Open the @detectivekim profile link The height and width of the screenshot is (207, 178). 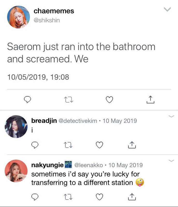click(78, 121)
